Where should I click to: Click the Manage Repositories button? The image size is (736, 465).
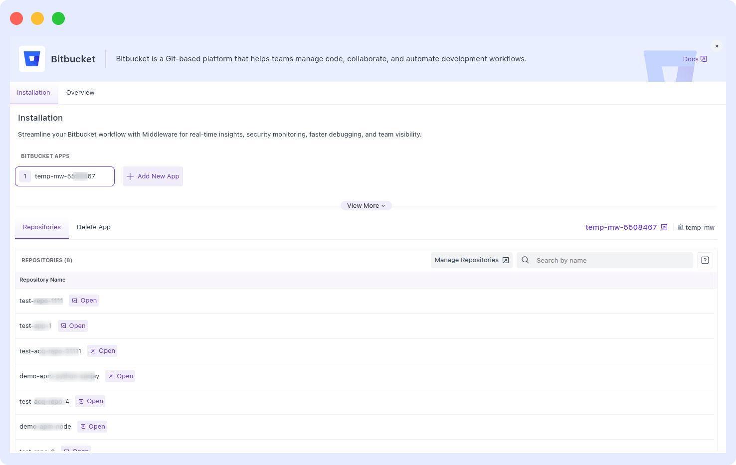[x=471, y=260]
